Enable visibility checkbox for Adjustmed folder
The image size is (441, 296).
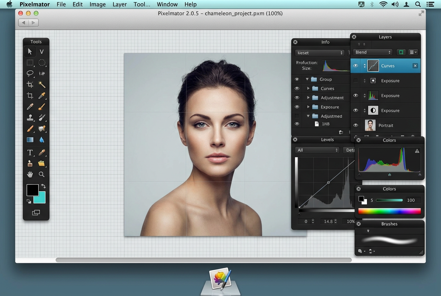click(297, 116)
